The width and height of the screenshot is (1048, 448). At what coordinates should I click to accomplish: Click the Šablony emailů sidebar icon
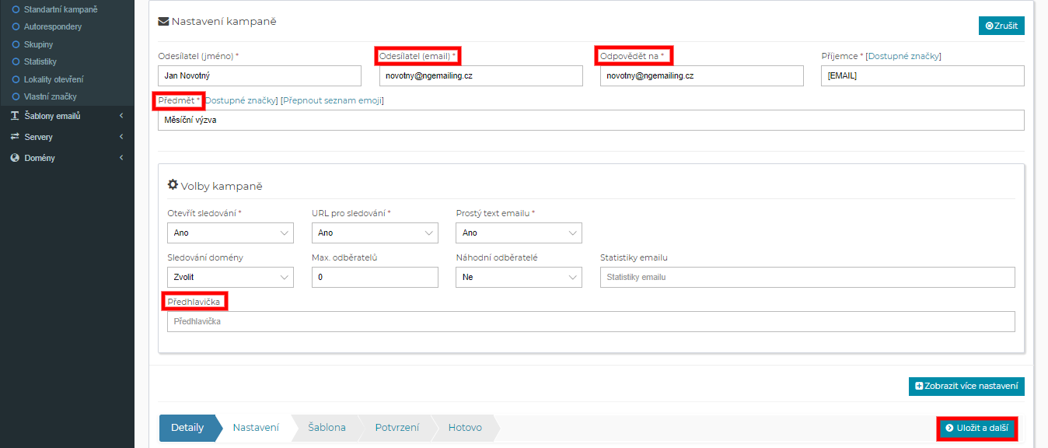point(15,116)
